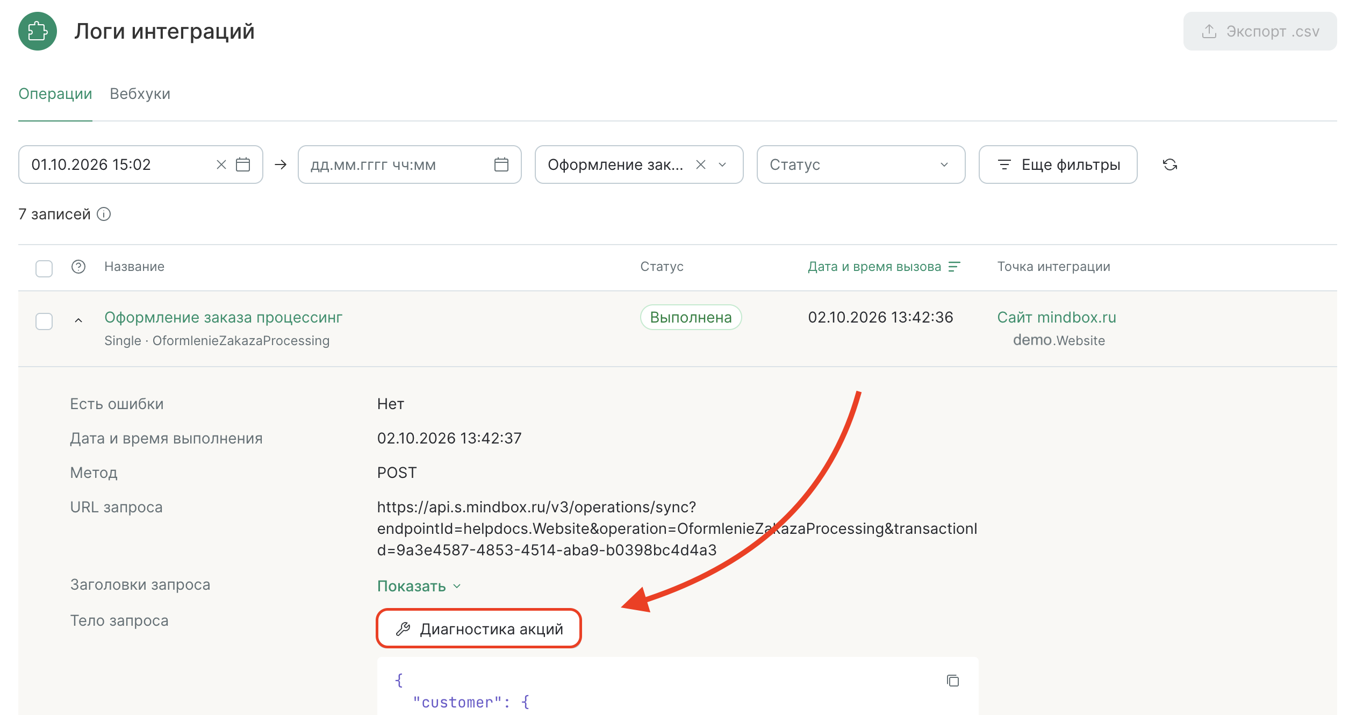This screenshot has width=1349, height=715.
Task: Click the Название column header
Action: 134,267
